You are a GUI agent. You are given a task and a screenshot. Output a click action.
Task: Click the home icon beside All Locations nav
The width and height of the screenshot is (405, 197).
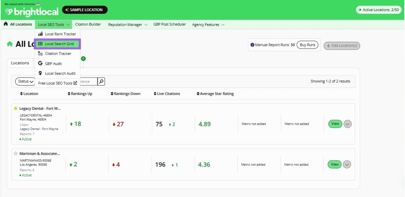coord(6,24)
